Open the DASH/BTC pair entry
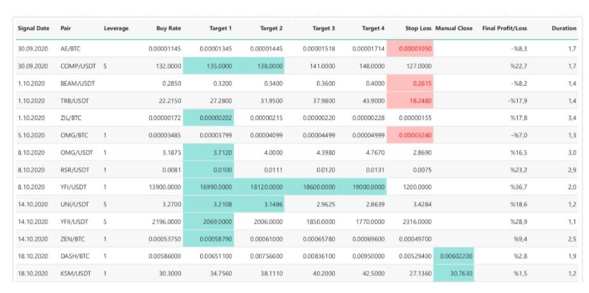The image size is (589, 293). click(73, 256)
